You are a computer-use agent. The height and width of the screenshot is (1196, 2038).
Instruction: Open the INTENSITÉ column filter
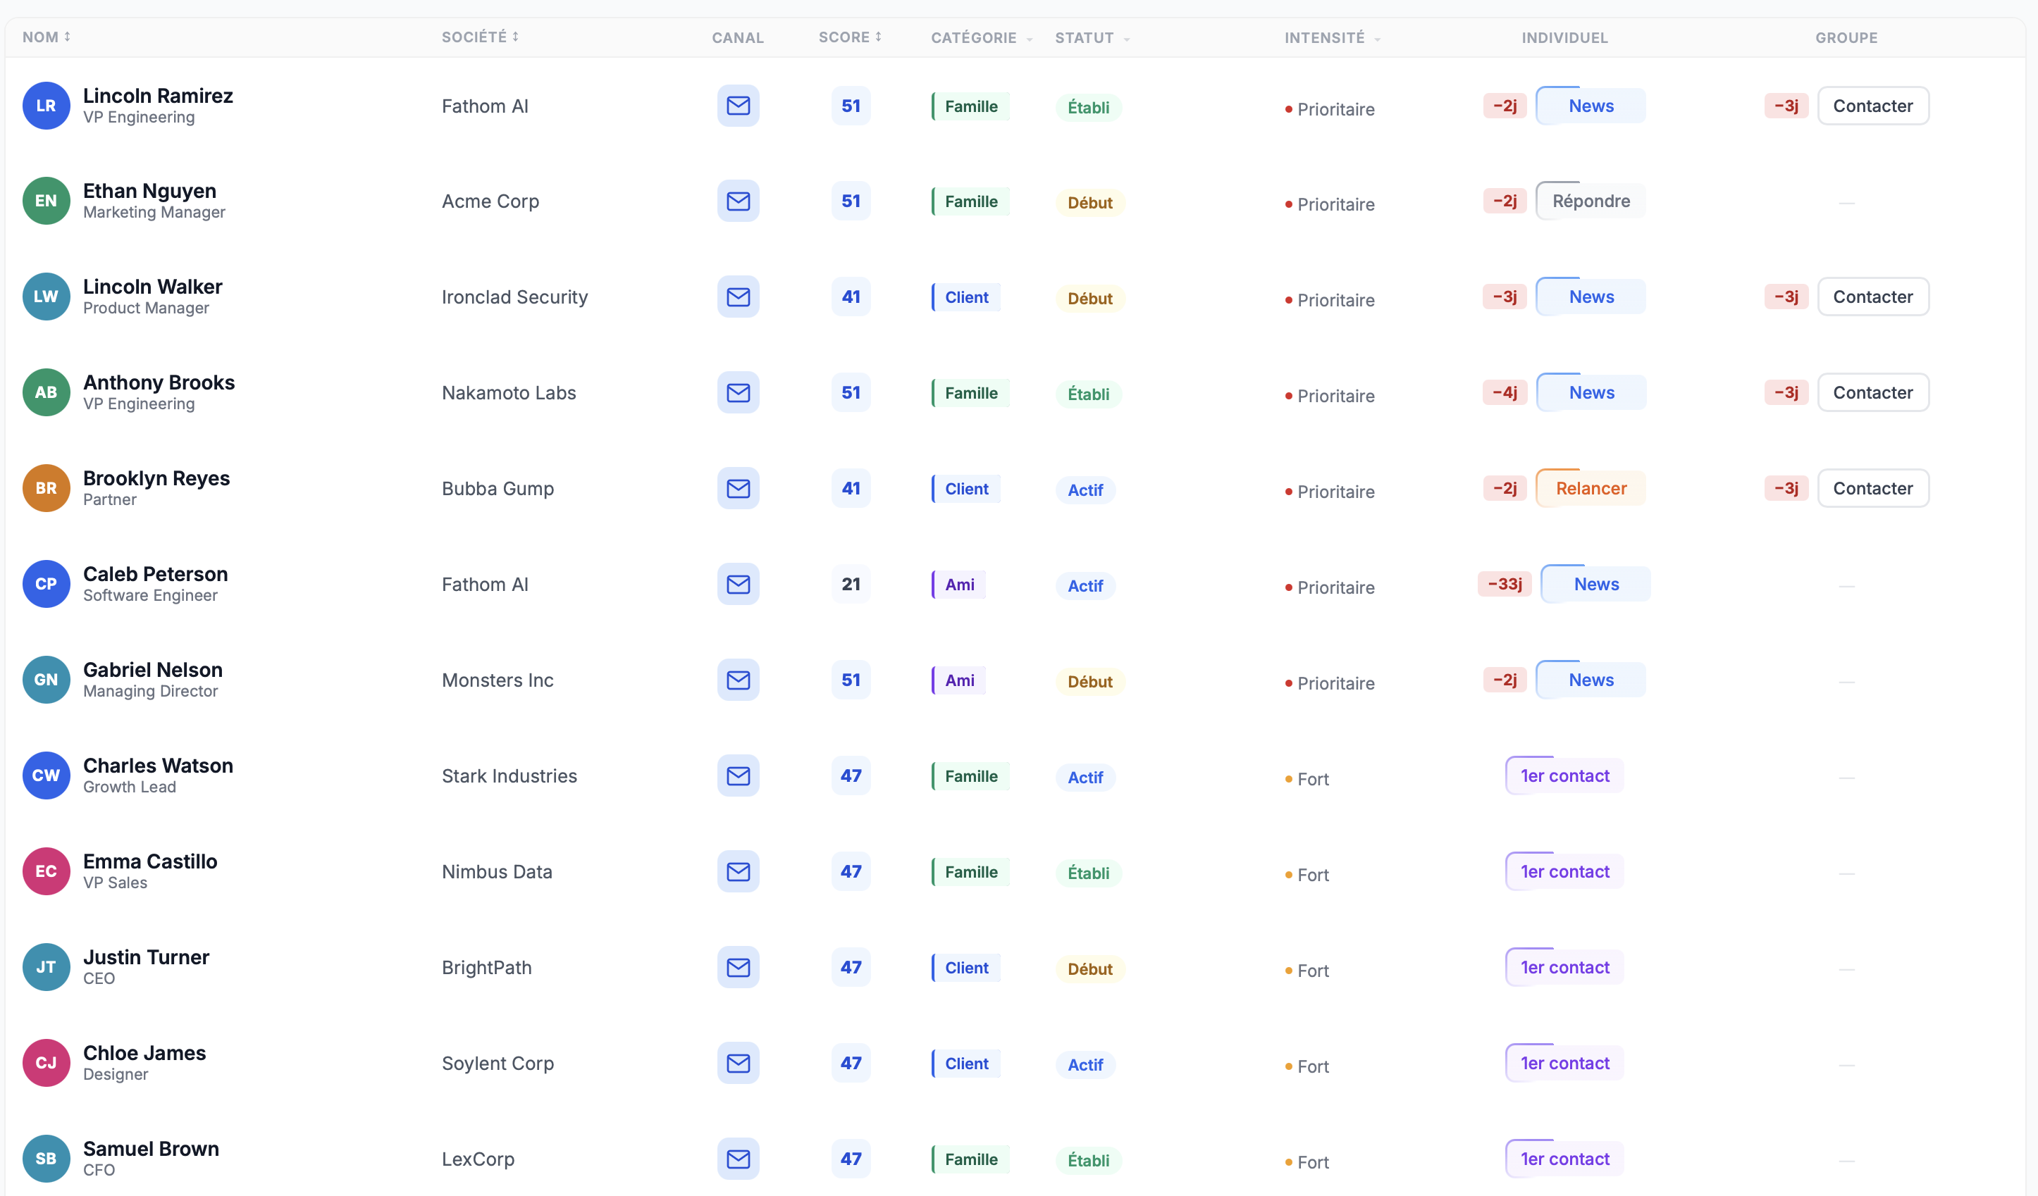1332,38
